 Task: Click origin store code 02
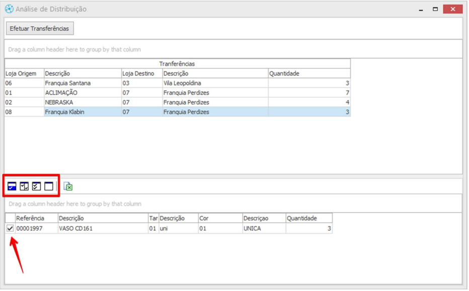coord(24,102)
